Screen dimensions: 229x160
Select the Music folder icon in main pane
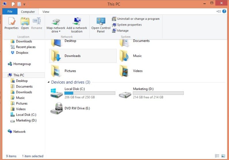point(124,56)
